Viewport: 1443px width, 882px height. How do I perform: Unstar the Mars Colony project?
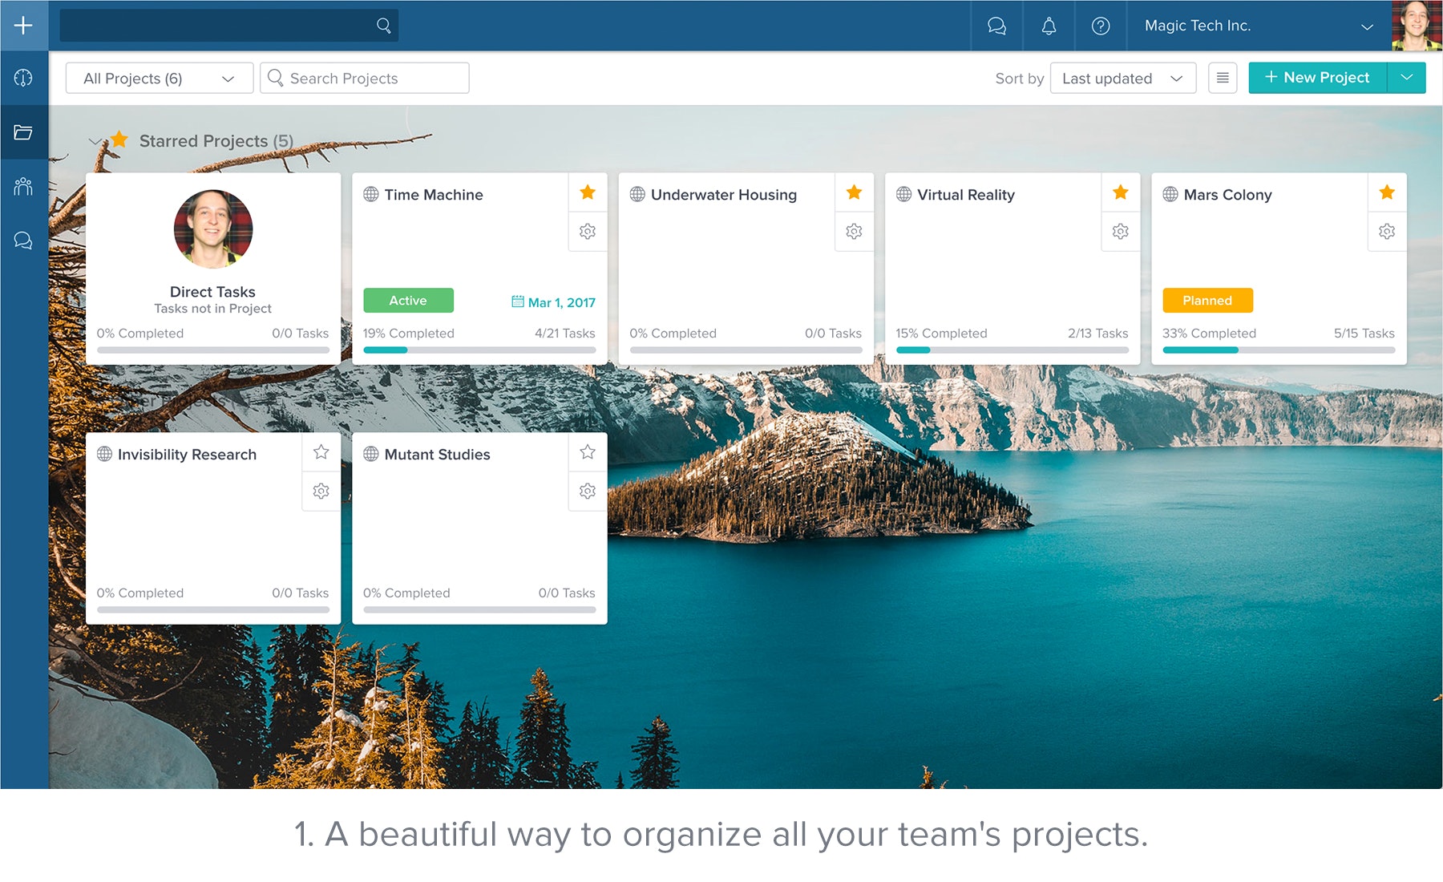point(1387,192)
